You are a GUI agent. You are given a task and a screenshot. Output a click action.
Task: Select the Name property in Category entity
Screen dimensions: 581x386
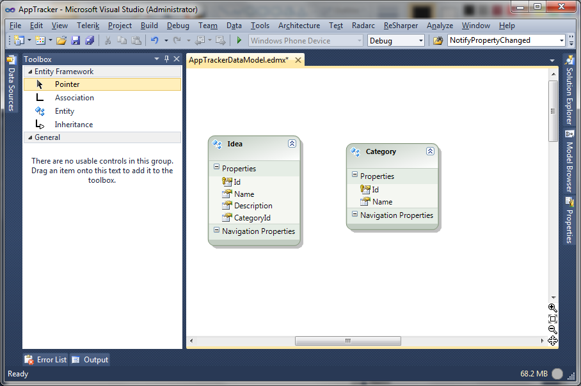(x=383, y=202)
